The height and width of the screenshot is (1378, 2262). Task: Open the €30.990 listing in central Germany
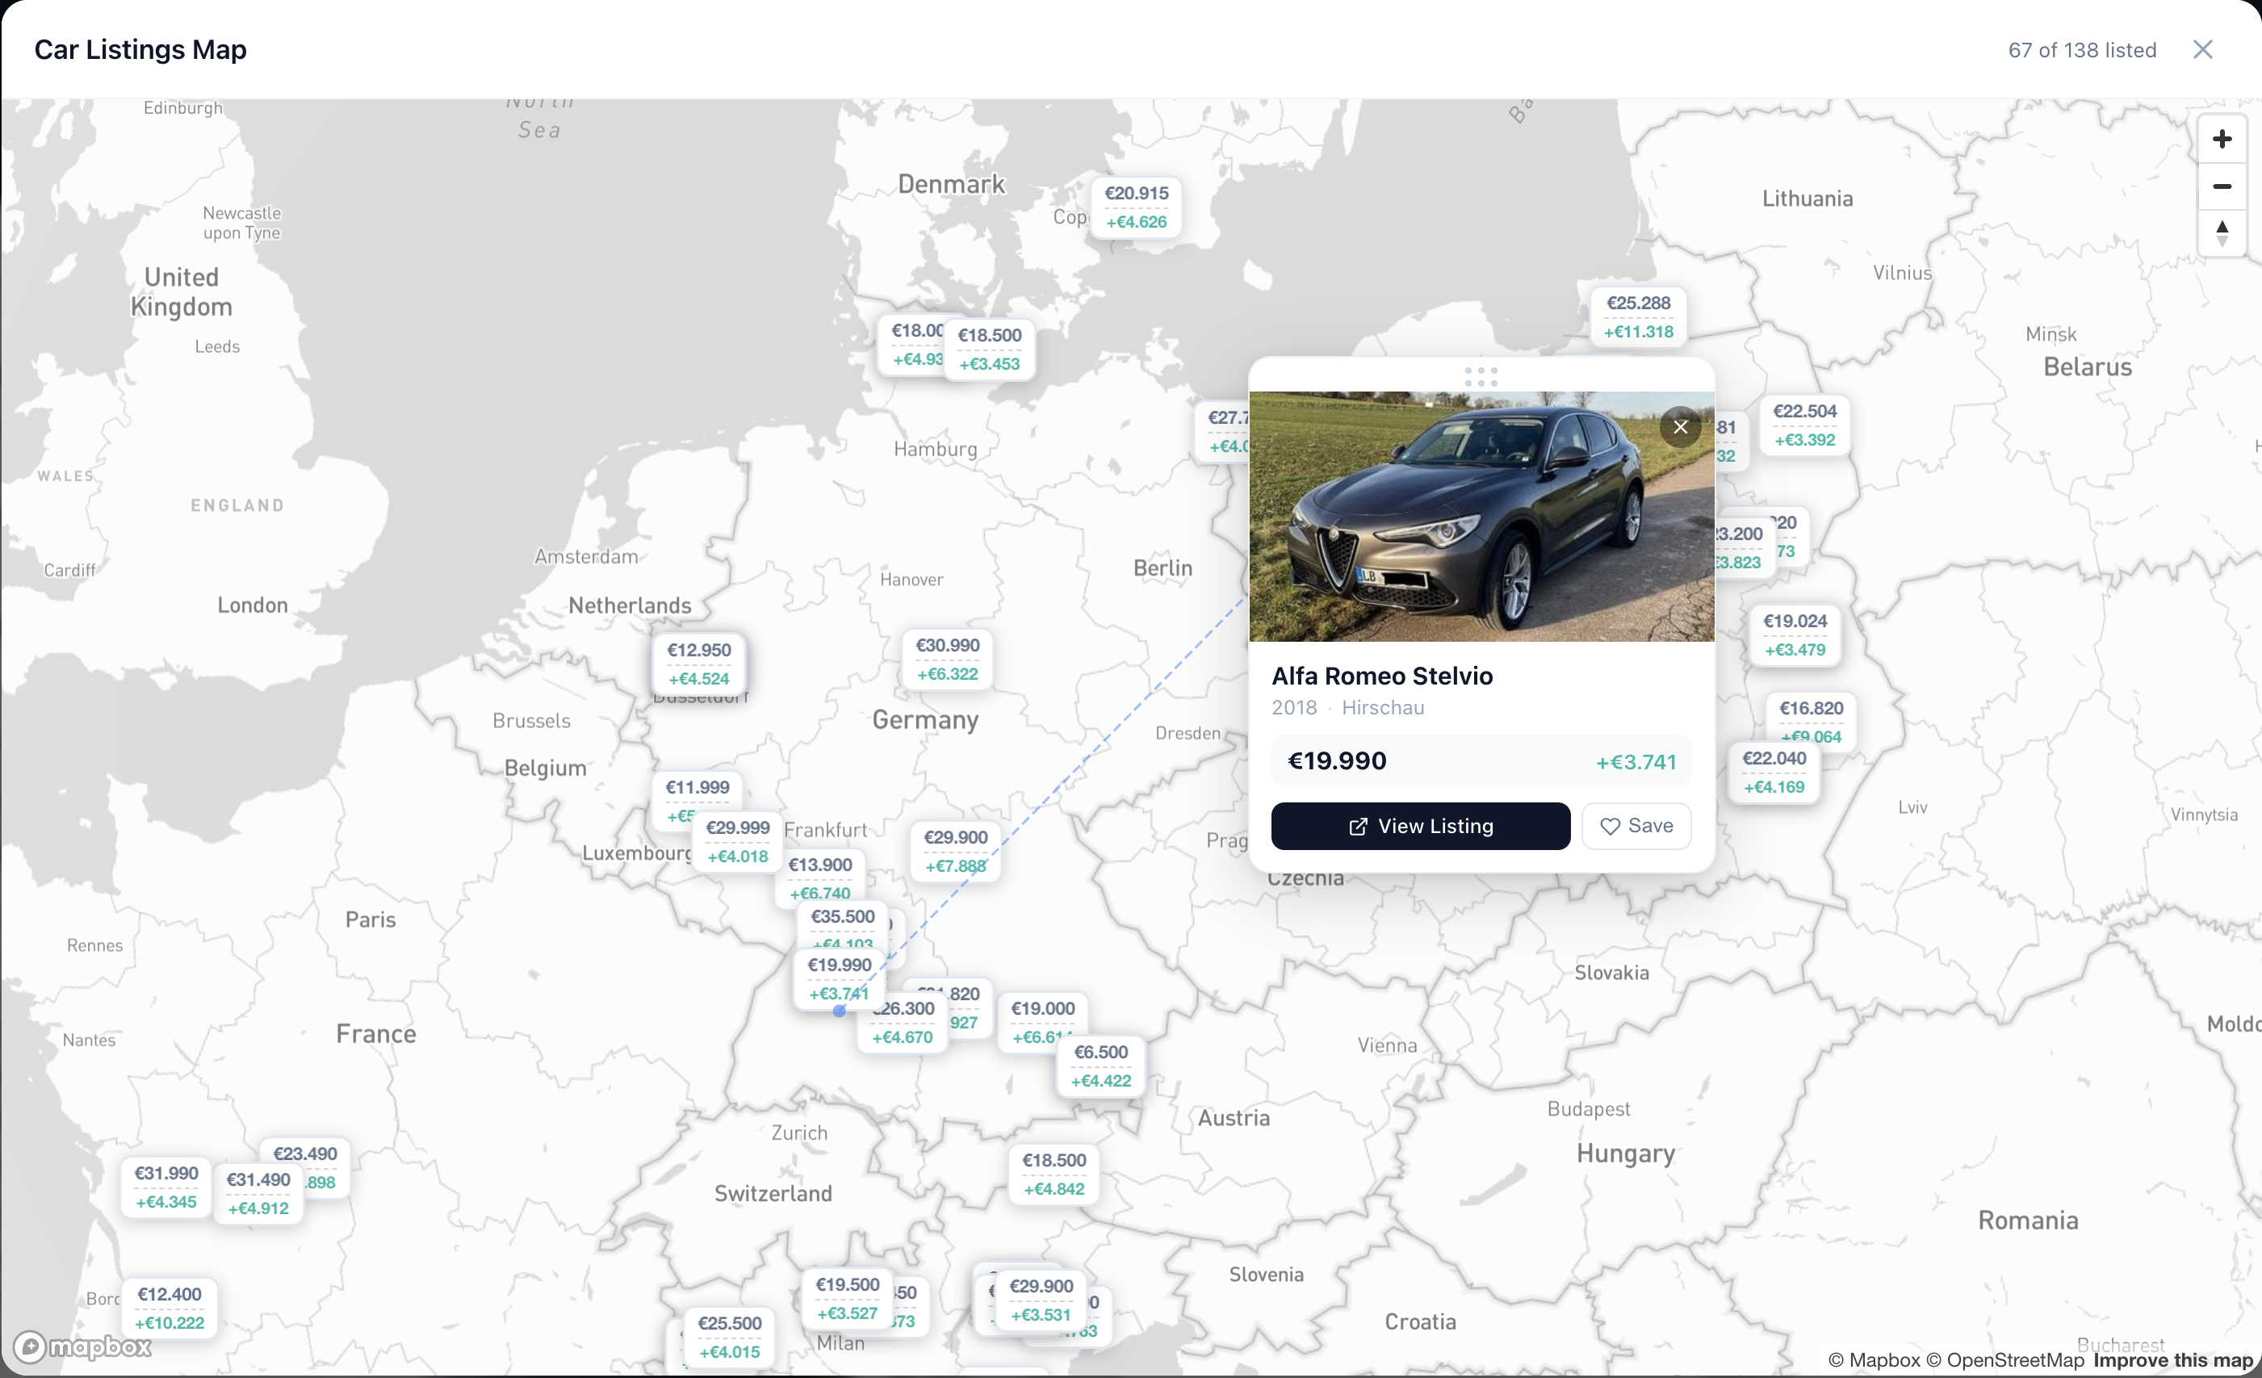(948, 658)
